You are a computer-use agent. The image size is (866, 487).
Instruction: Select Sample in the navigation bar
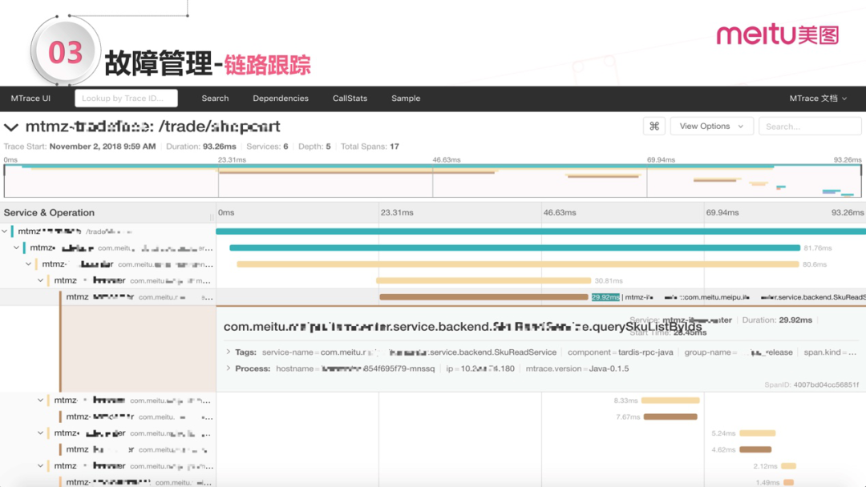pos(406,99)
